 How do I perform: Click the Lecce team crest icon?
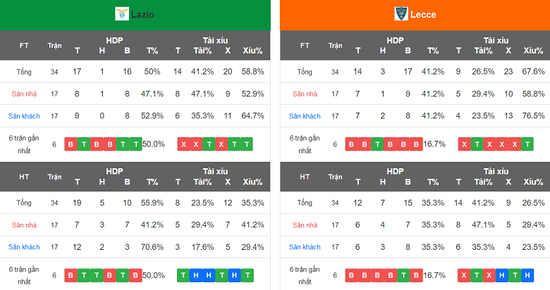point(401,14)
